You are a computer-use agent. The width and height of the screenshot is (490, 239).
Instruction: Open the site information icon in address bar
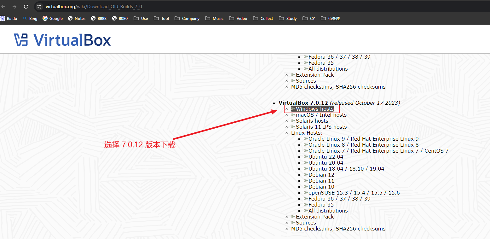39,6
